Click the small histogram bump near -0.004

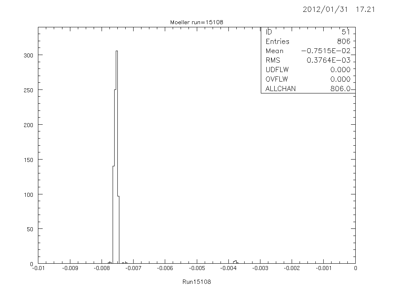tap(236, 262)
